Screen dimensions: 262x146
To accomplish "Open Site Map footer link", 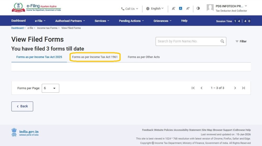I will coord(207,130).
